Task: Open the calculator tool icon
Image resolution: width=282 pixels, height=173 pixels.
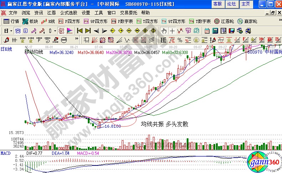Action: 215,30
